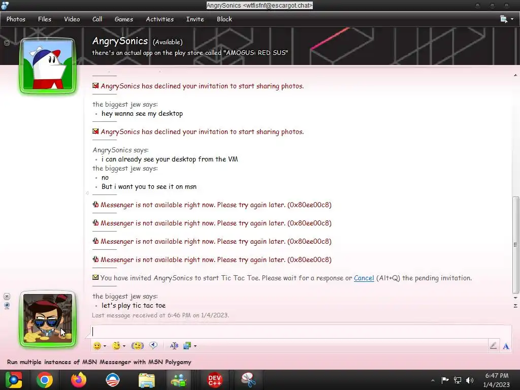The image size is (520, 390).
Task: Open Snipping Tool from the taskbar
Action: tap(248, 380)
